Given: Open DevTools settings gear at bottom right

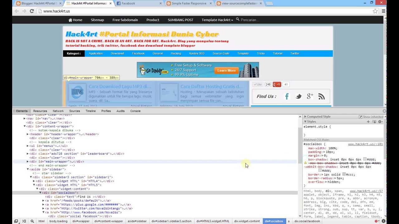Looking at the screenshot, I should (384, 221).
